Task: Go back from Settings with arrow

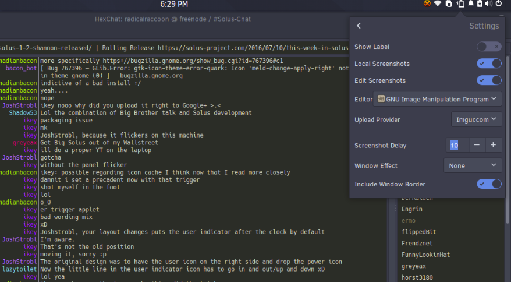Action: (359, 26)
